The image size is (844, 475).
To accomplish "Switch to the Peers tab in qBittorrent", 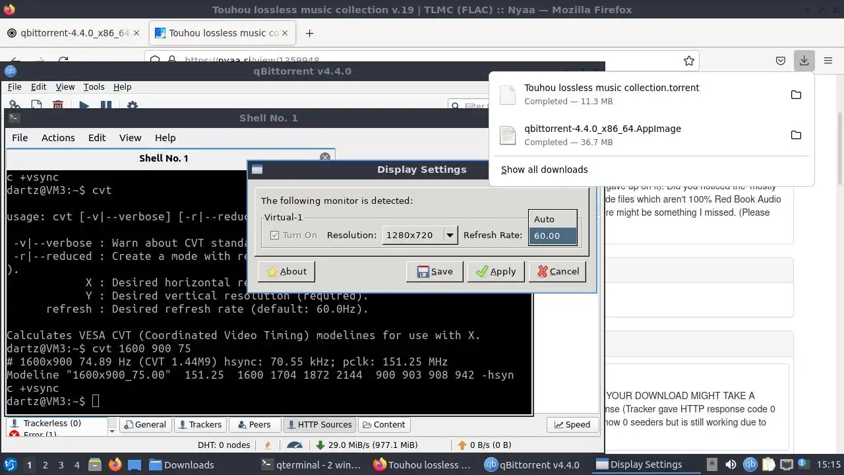I will tap(254, 425).
